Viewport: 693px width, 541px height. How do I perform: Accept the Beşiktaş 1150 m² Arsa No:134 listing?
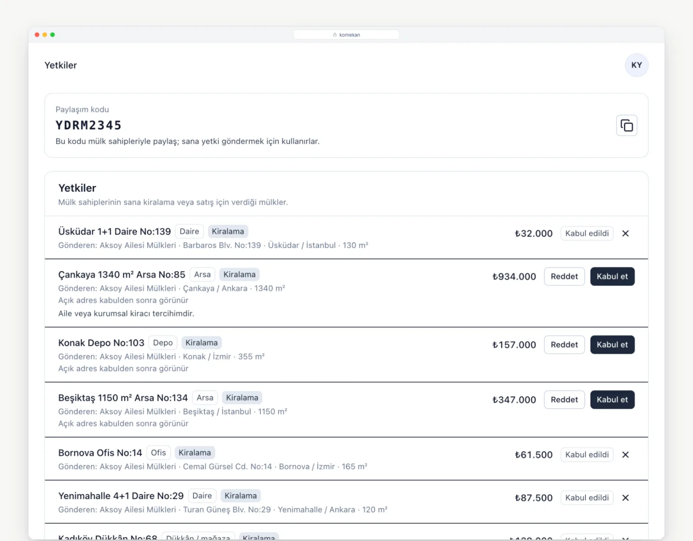[612, 400]
